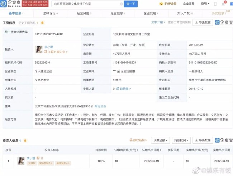233x176 pixels.
Task: Select 核准日期 value 2016-10-12
Action: (196, 89)
